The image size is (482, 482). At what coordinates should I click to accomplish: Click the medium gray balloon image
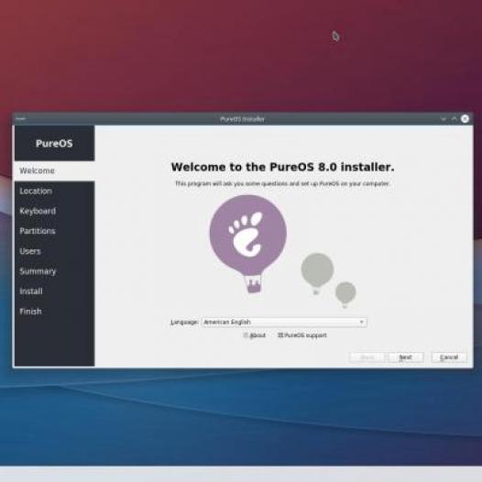click(317, 273)
